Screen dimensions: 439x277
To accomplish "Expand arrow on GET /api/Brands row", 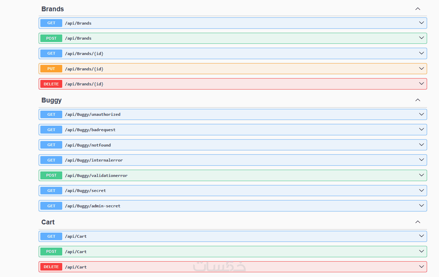I will tap(422, 23).
